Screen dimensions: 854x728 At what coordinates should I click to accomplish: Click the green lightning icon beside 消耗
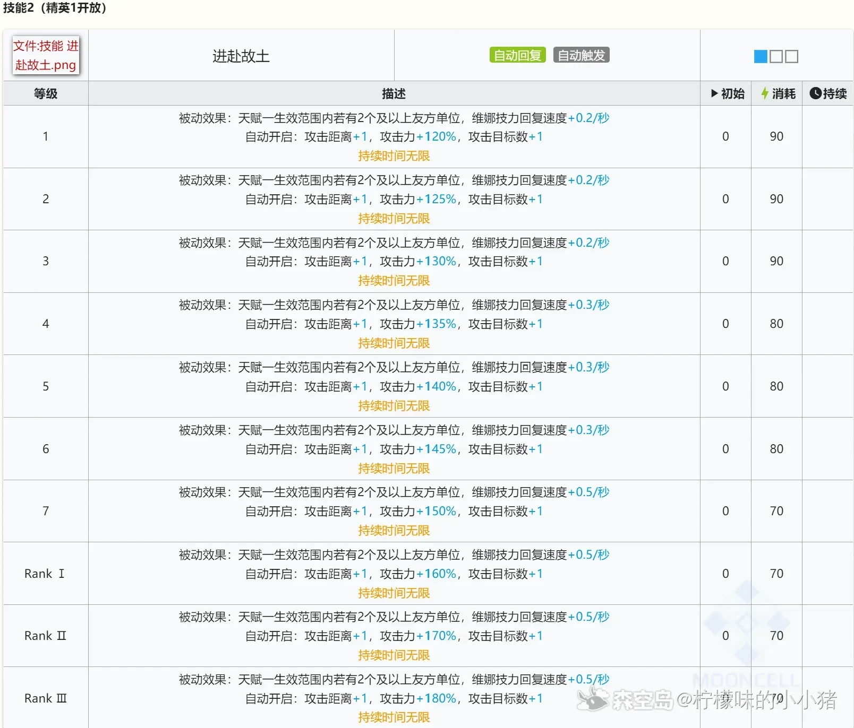coord(765,94)
